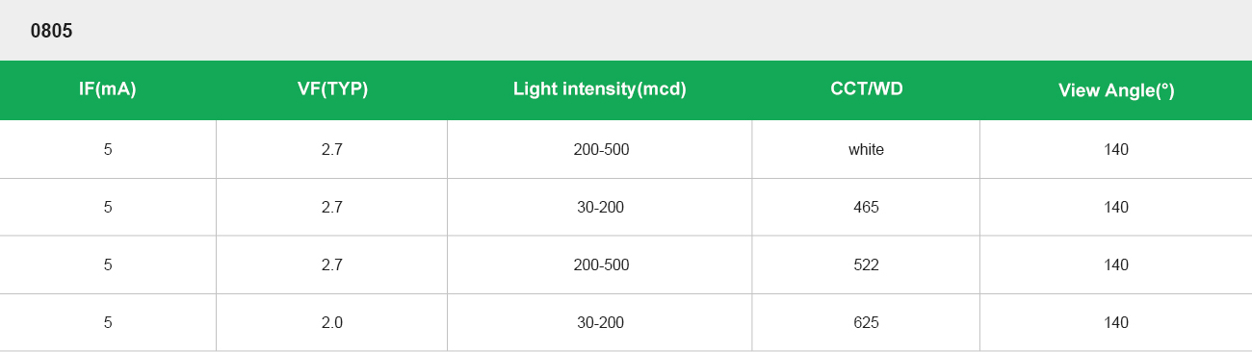Click 30-200 intensity in the 465 row

[x=600, y=207]
